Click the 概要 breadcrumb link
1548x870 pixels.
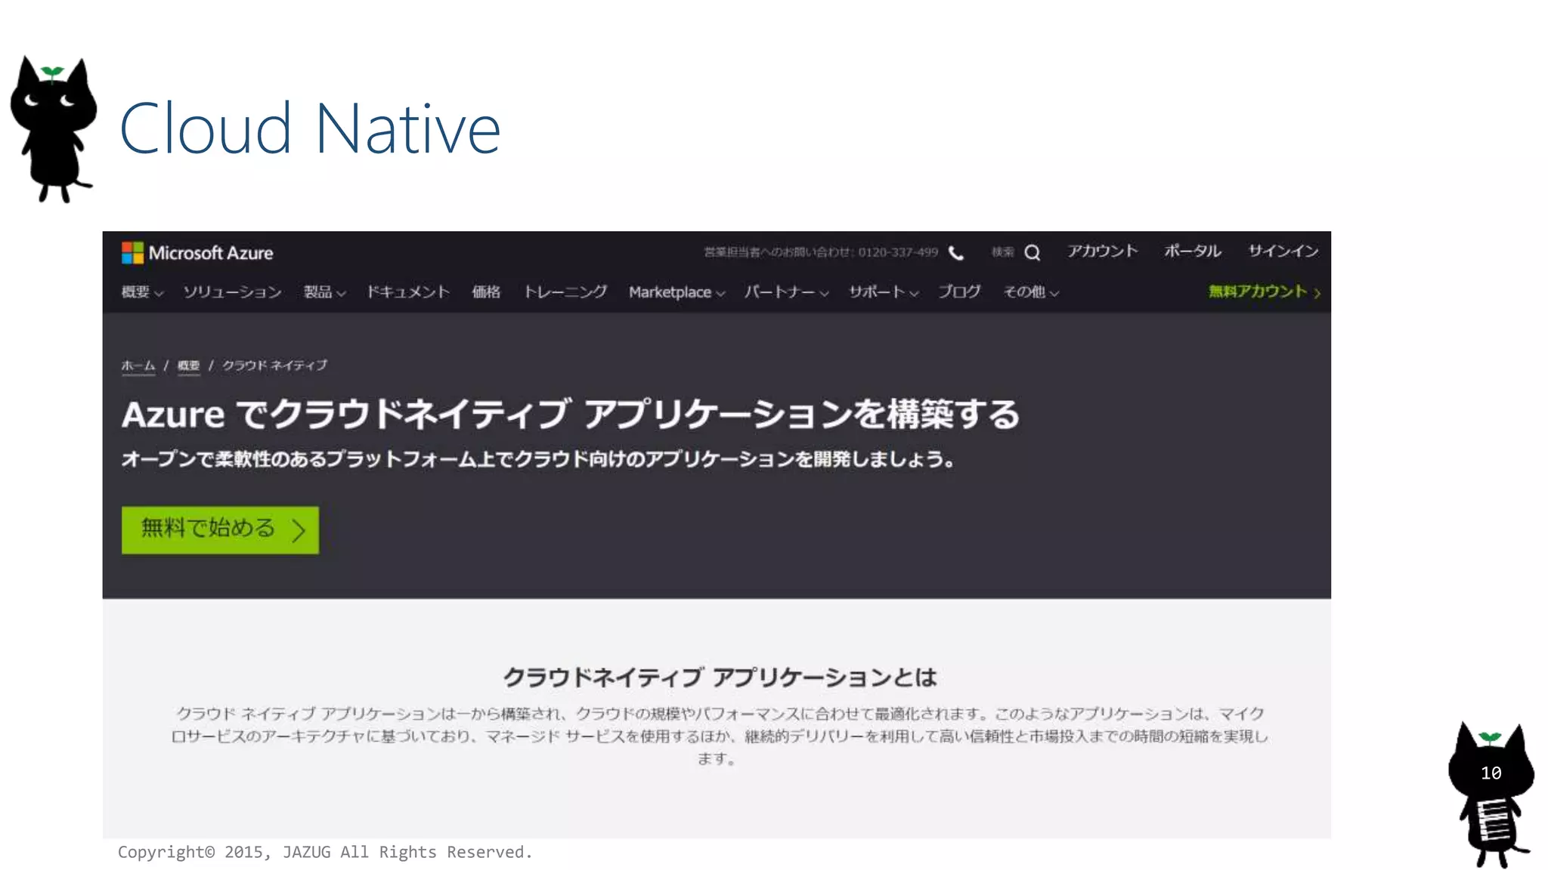coord(188,366)
